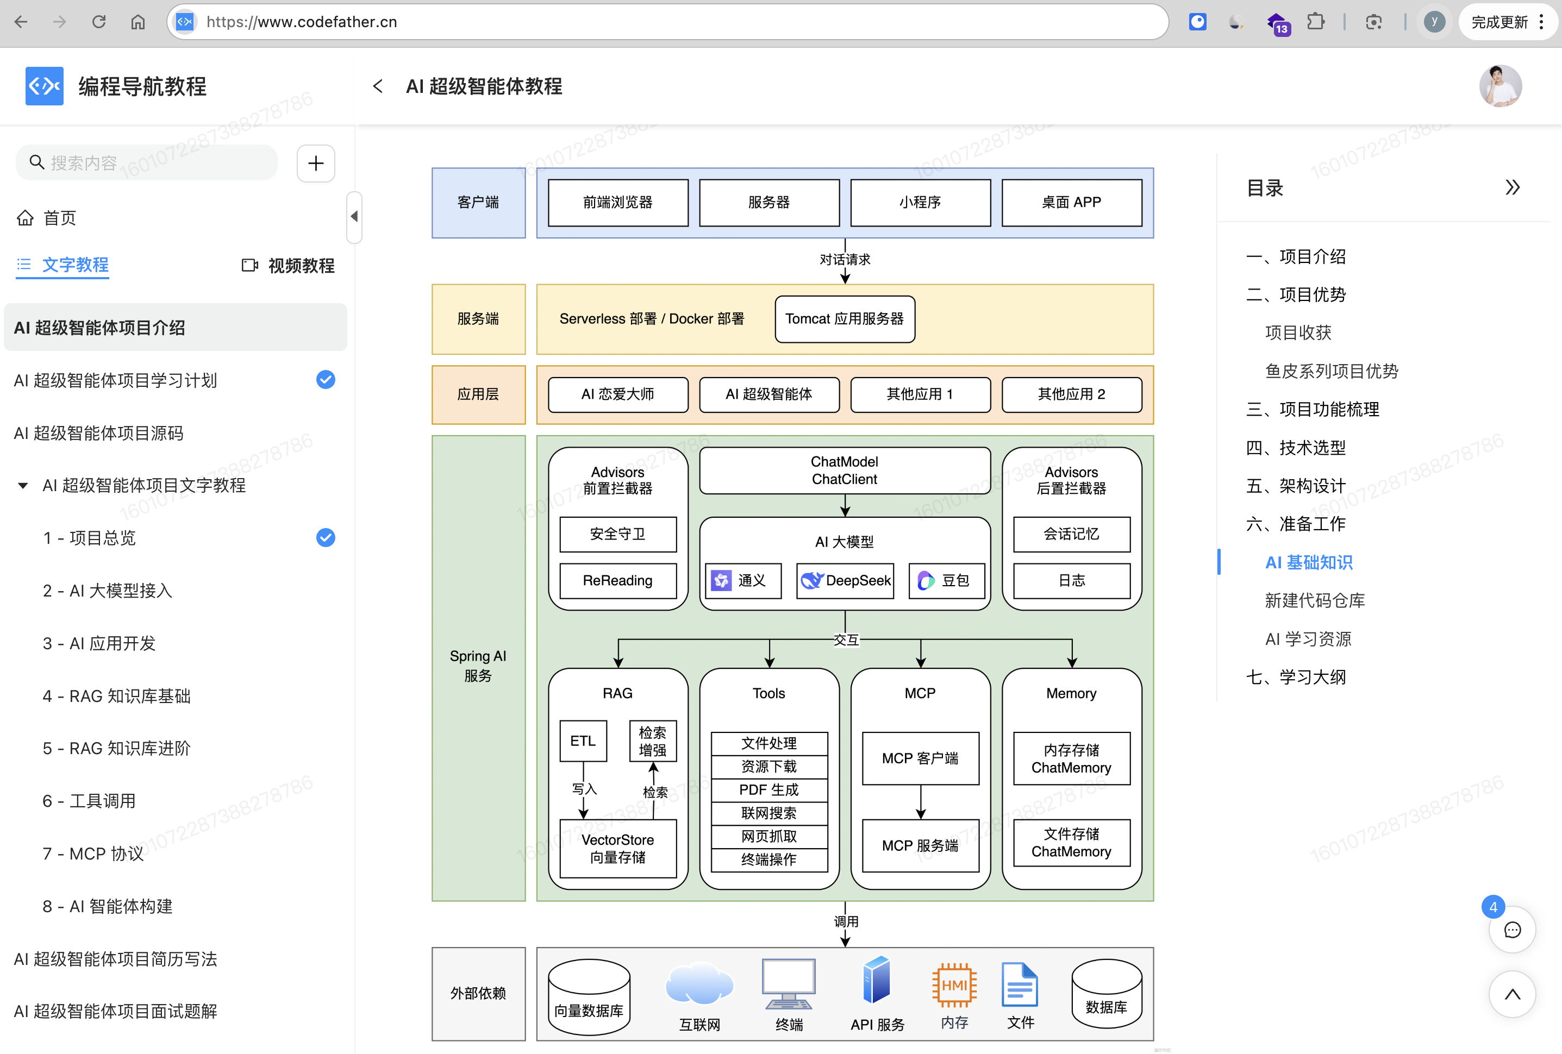Open the browser three-dot menu
The width and height of the screenshot is (1562, 1054).
pos(1541,22)
